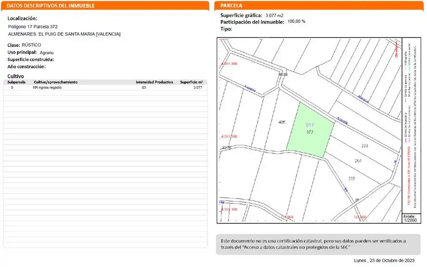Click the 'Subparcela' column header
Screen dimensions: 427x267
(16, 82)
